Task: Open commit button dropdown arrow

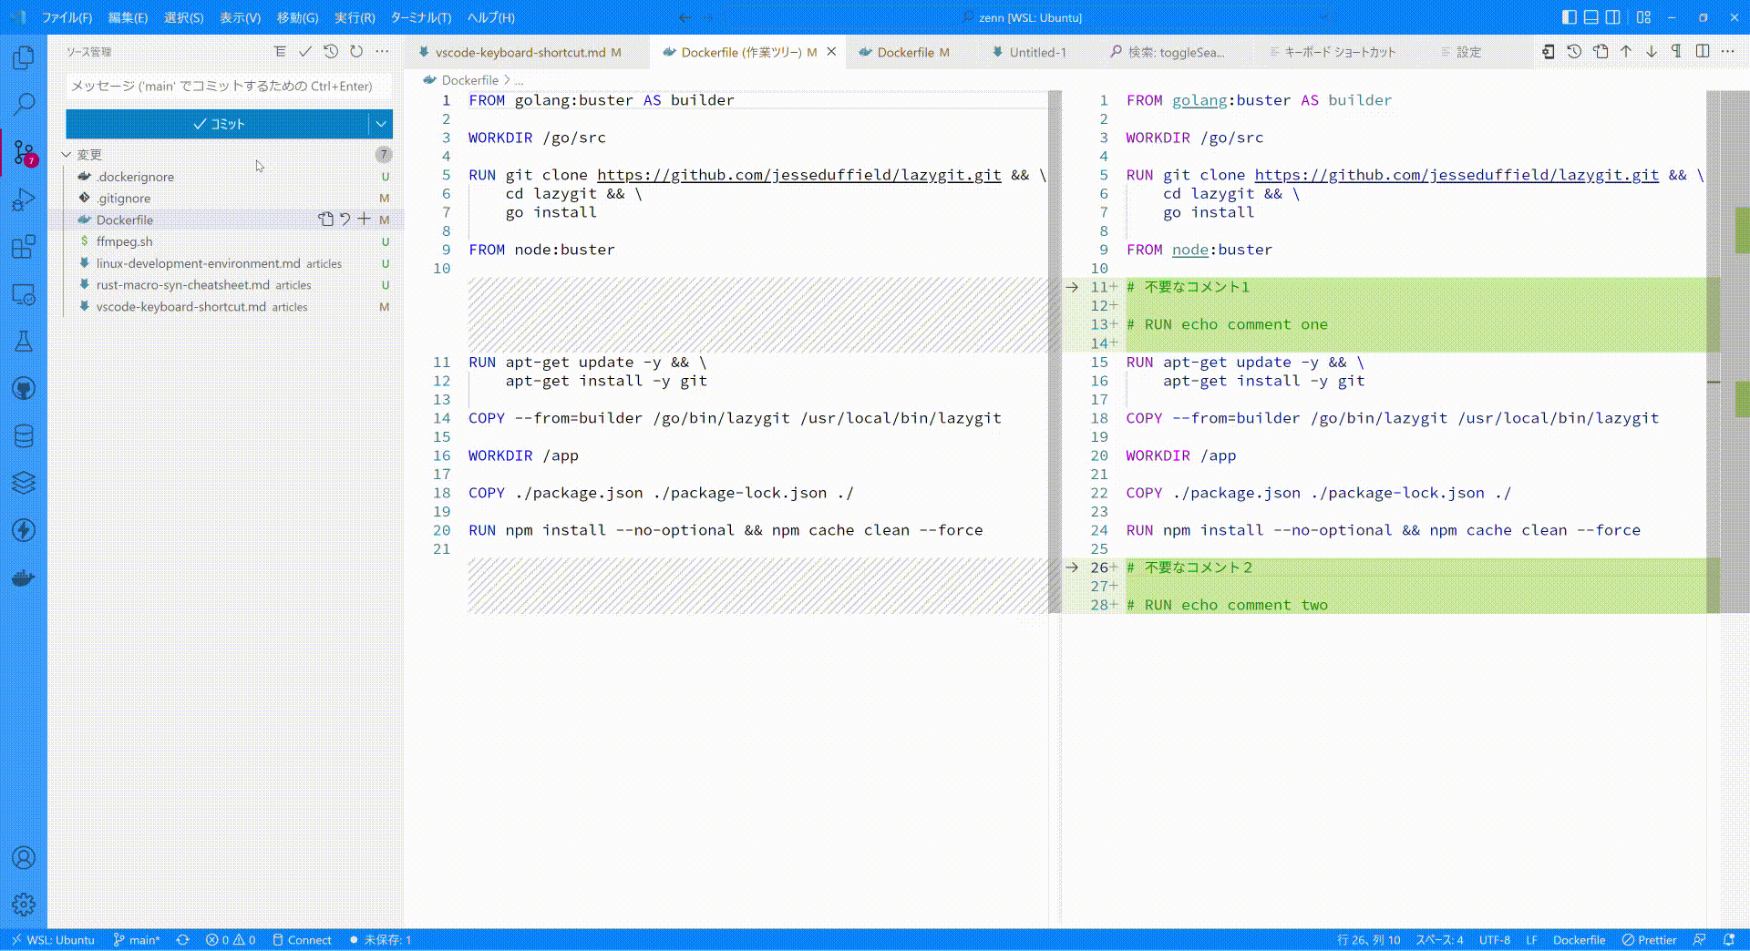Action: [381, 124]
